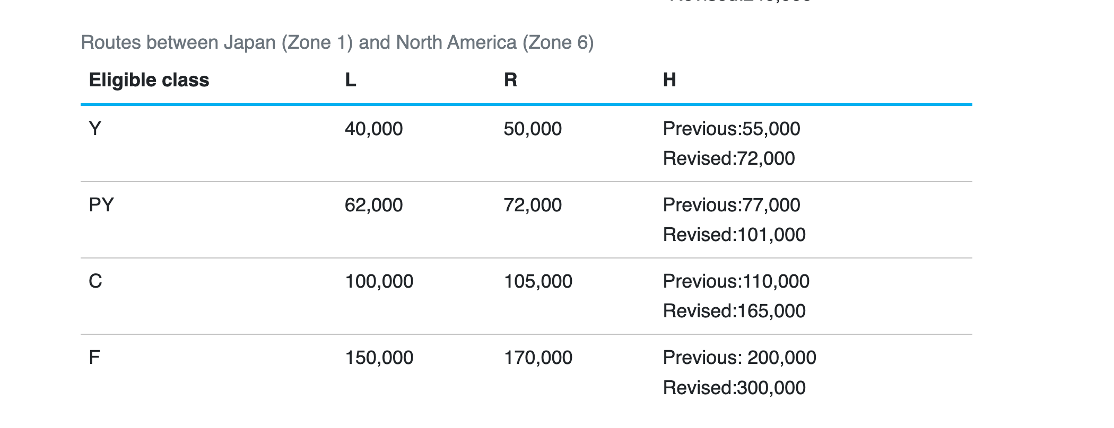
Task: Click the F class row label
Action: click(94, 358)
